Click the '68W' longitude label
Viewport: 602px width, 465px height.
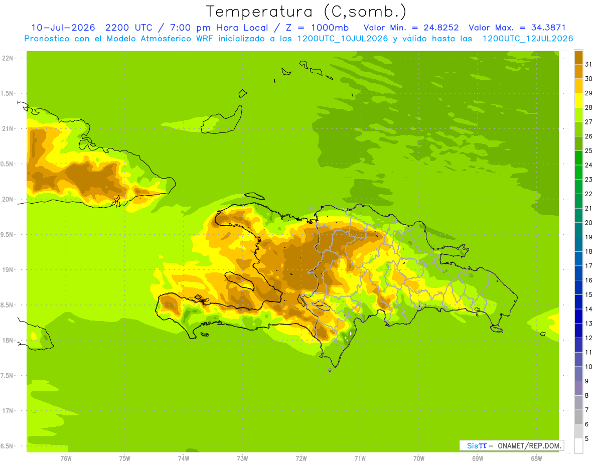[536, 458]
